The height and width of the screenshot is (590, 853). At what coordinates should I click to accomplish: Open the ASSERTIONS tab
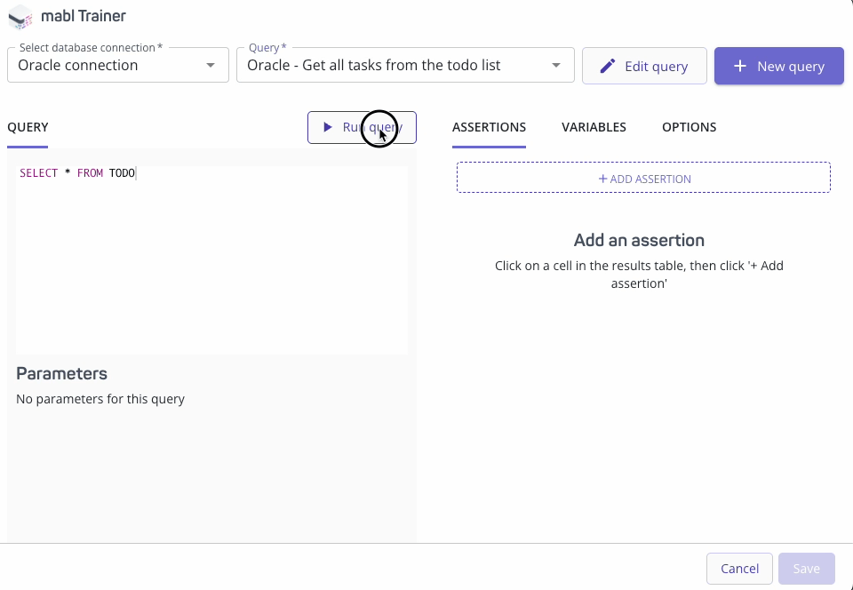click(489, 127)
